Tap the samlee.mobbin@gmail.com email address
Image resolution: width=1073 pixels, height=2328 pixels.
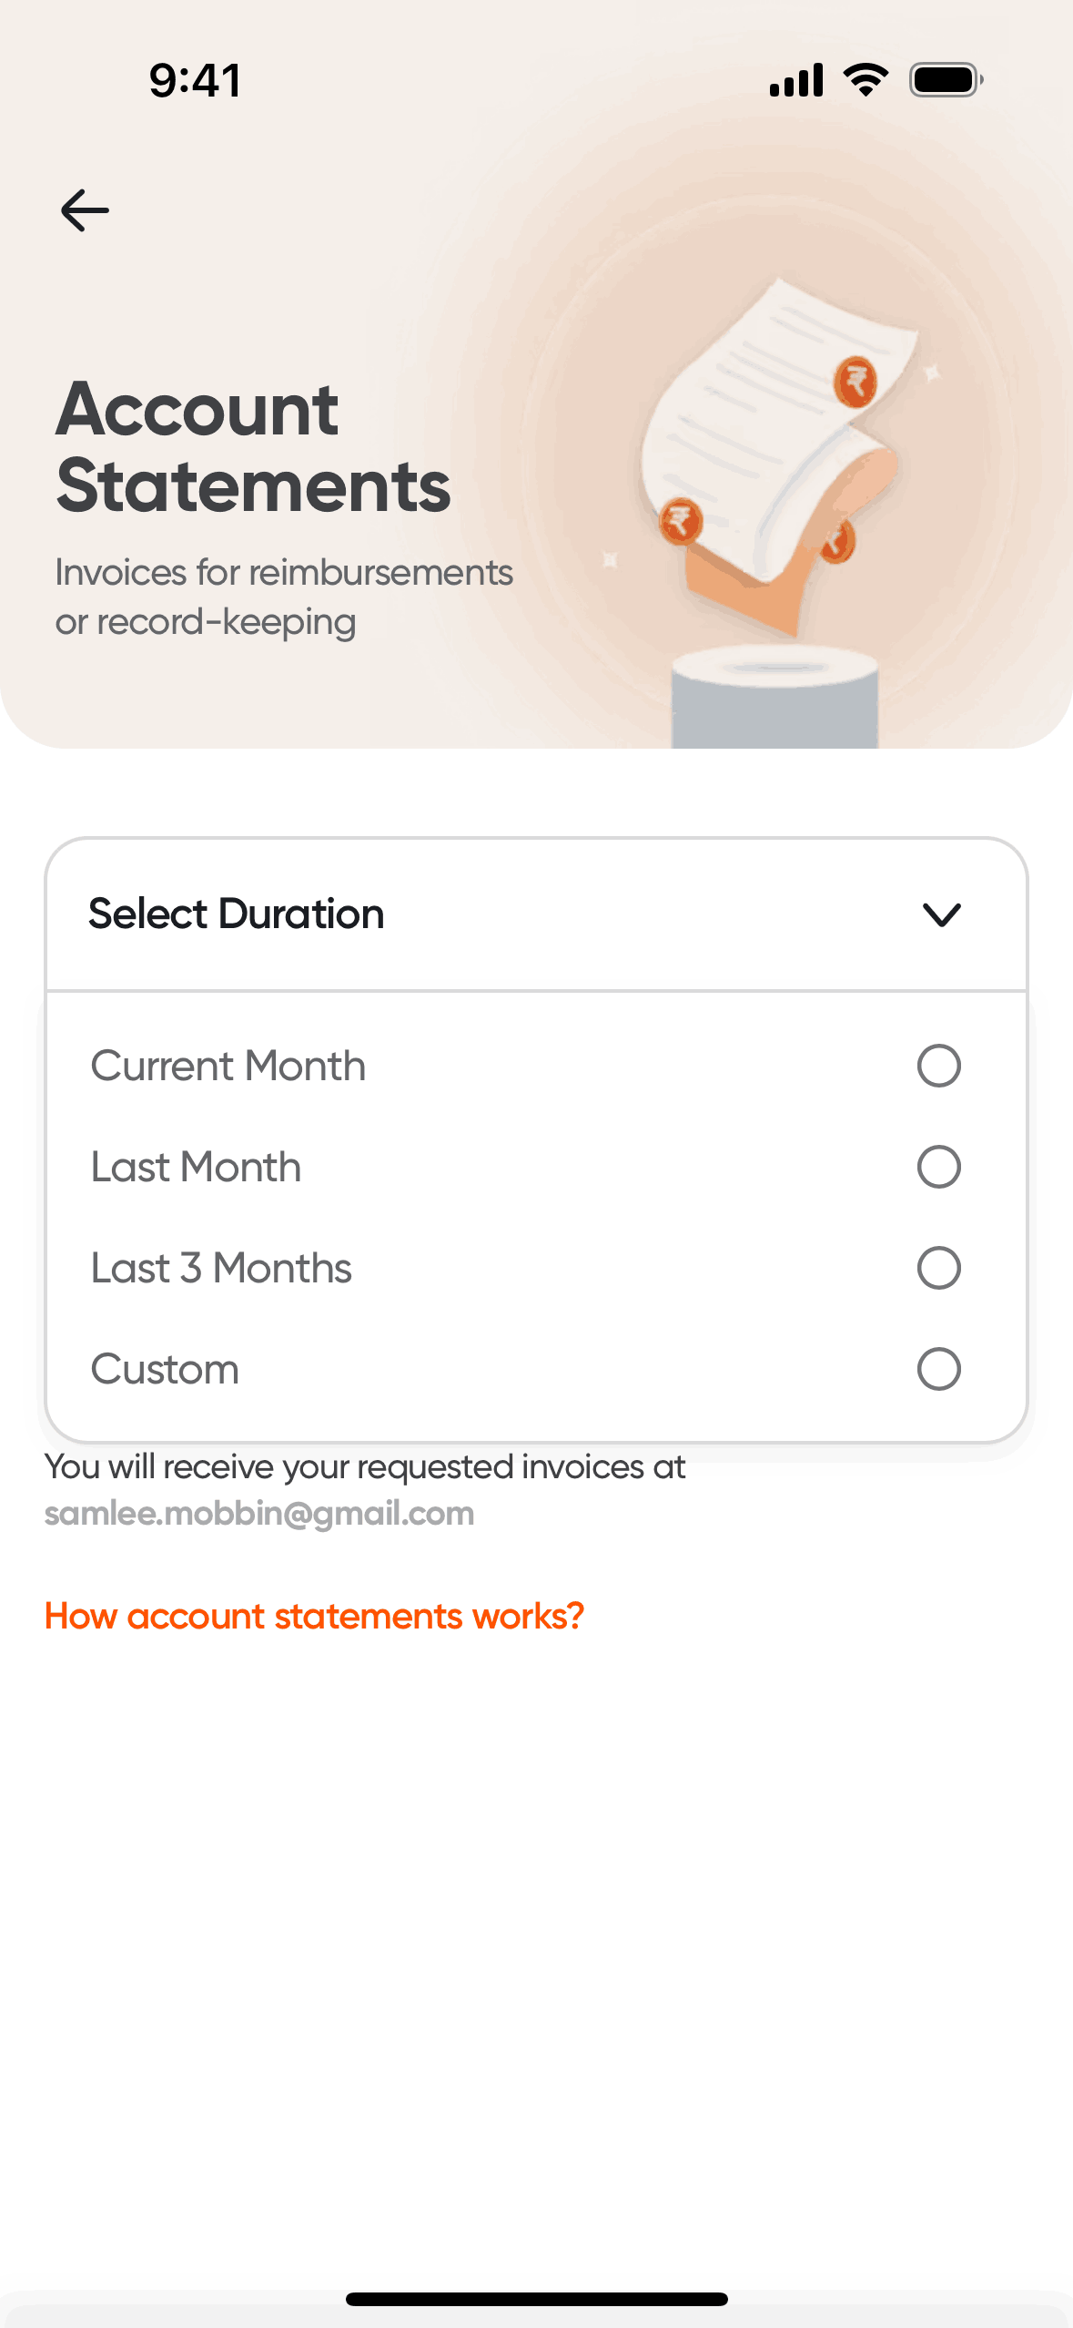(259, 1514)
